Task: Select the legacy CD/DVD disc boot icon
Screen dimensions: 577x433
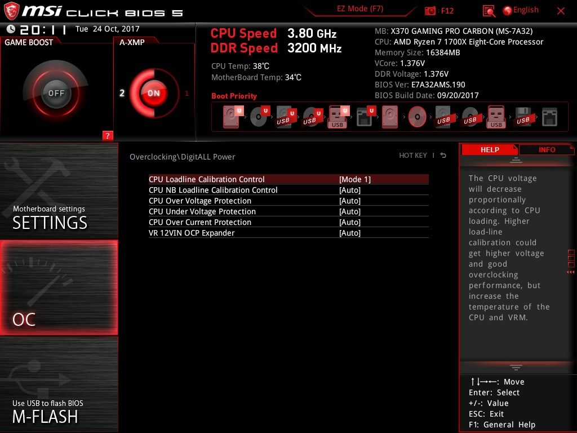Action: tap(418, 117)
